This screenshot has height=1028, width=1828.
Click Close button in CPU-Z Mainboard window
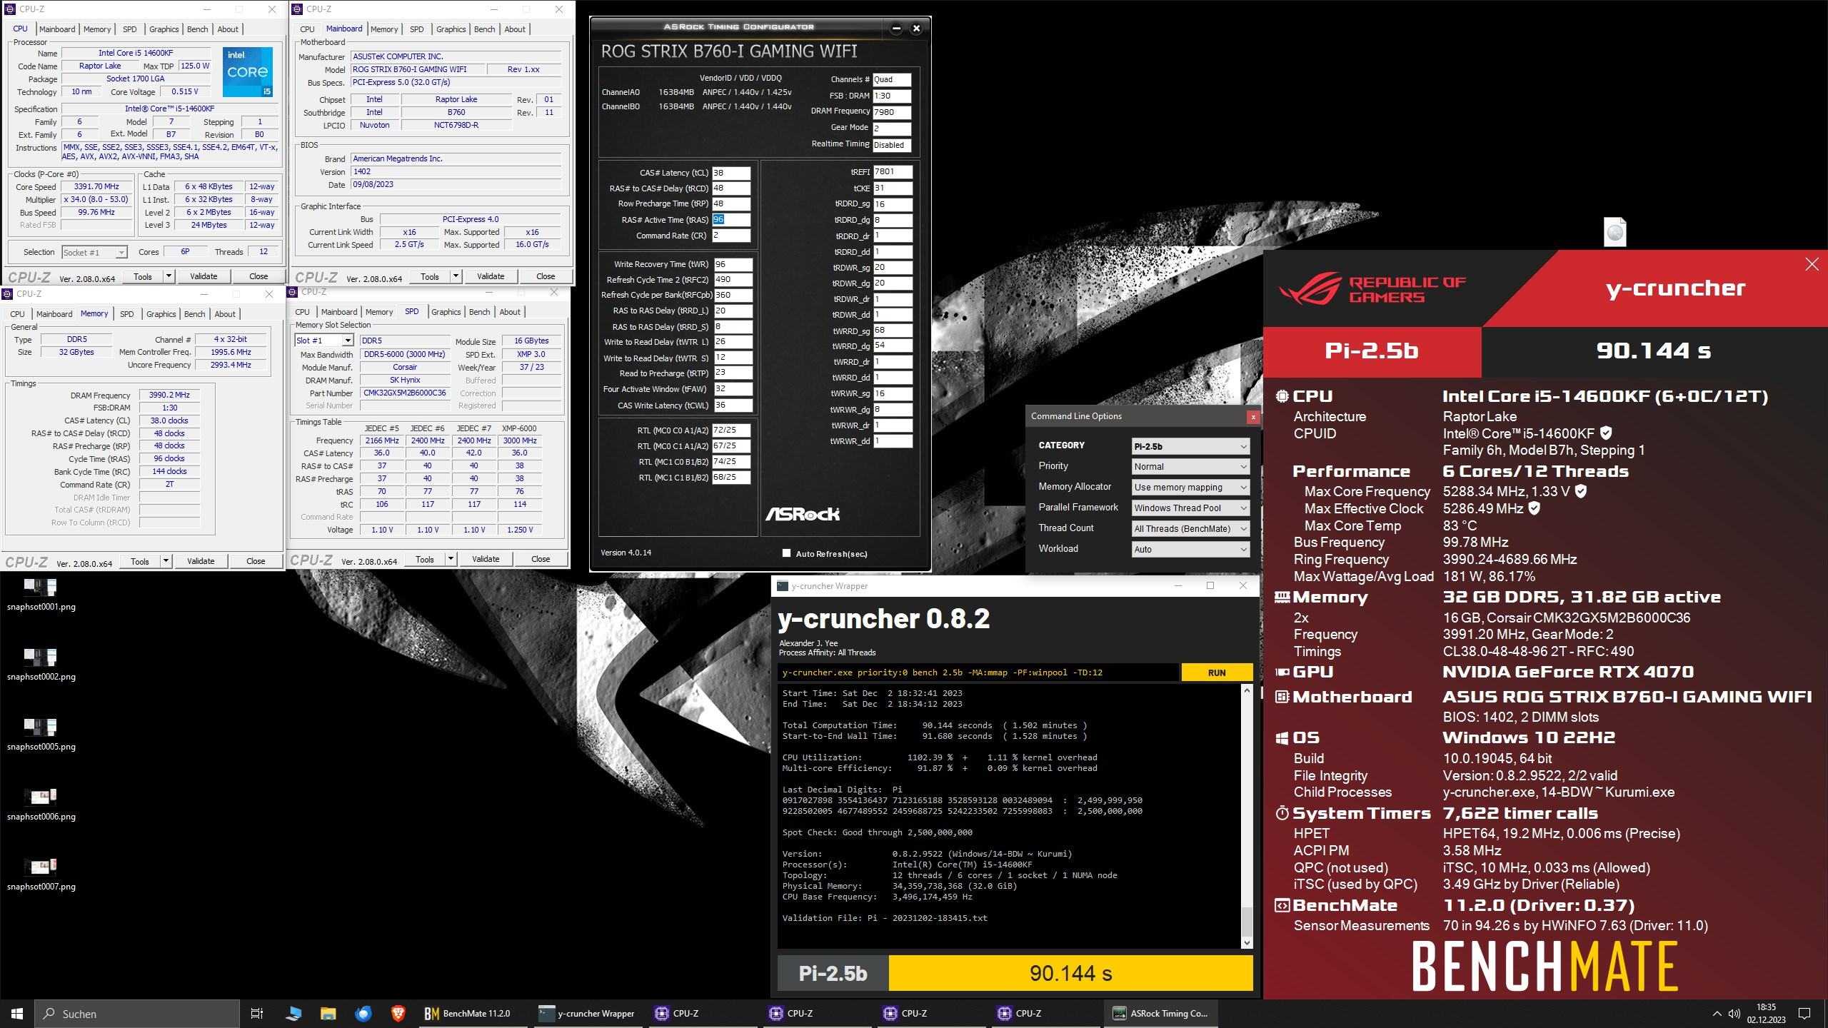546,276
